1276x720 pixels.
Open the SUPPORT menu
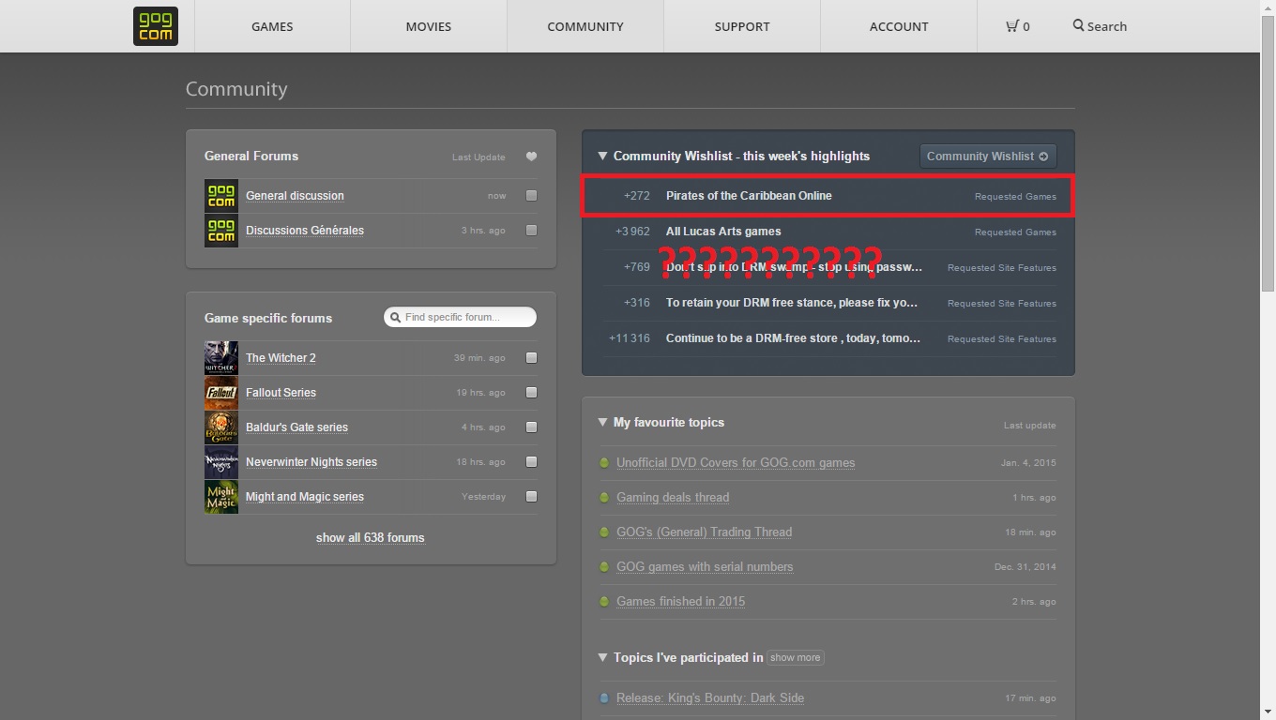pyautogui.click(x=742, y=26)
